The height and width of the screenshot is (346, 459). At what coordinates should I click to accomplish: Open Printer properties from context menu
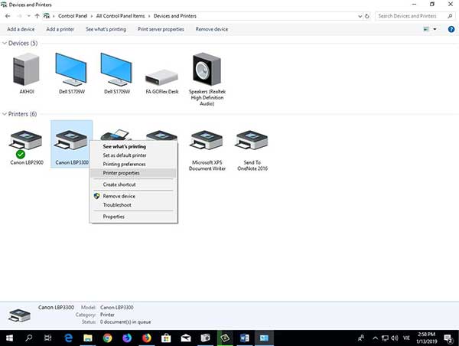tap(133, 173)
